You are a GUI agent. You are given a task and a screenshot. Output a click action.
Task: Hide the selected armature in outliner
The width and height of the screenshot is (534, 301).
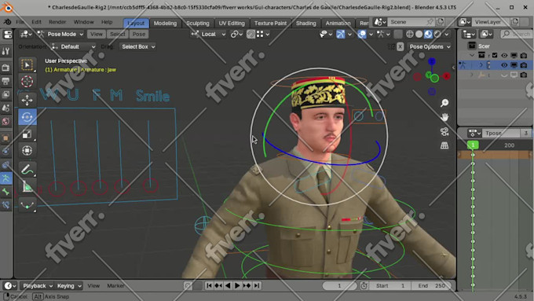504,64
